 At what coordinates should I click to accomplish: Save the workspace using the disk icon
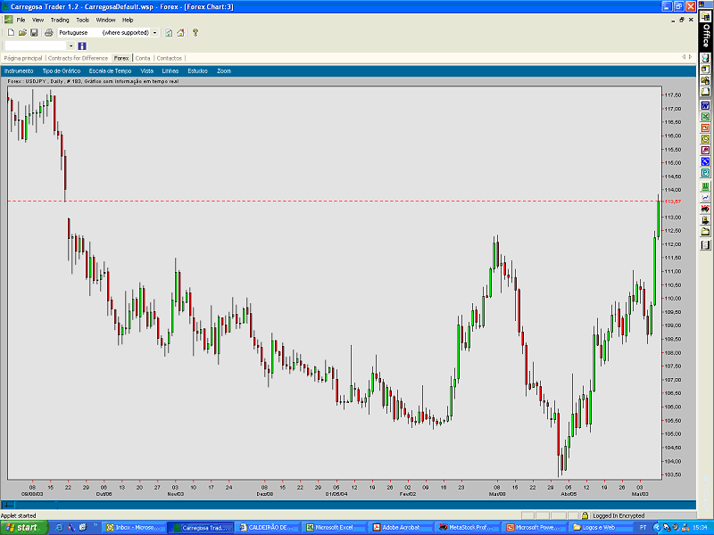click(35, 34)
